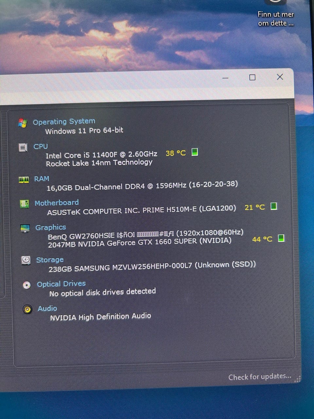
Task: Select the 16,0GB Dual-Channel DDR4 line
Action: pos(142,186)
